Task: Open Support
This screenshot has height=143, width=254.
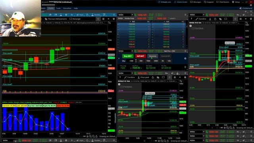Action: (209, 2)
